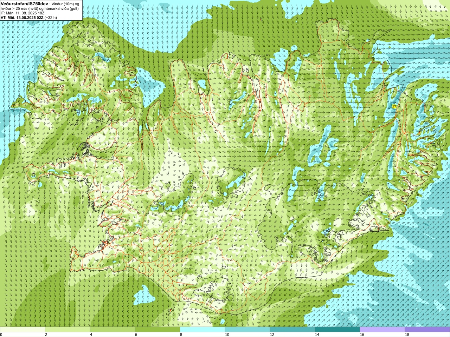Viewport: 450px width, 337px height.
Task: Click legend scale label 0
Action: (1, 335)
